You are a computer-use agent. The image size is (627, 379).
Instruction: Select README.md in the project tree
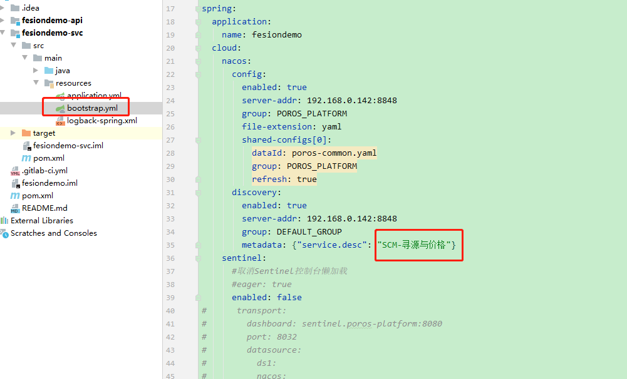click(44, 208)
